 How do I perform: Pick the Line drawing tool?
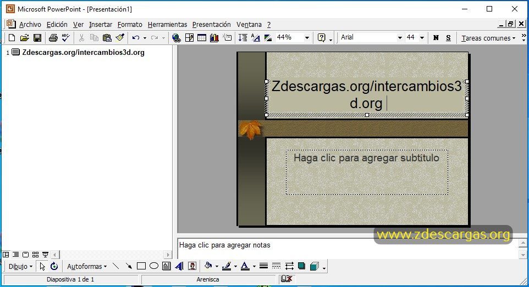(115, 267)
